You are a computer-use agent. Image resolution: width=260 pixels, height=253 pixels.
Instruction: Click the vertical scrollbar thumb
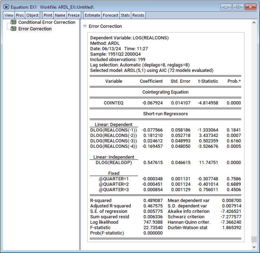point(254,239)
